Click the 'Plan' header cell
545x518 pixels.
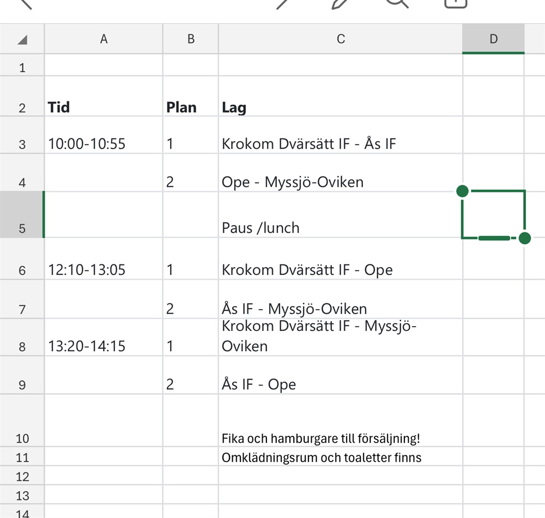pyautogui.click(x=191, y=107)
